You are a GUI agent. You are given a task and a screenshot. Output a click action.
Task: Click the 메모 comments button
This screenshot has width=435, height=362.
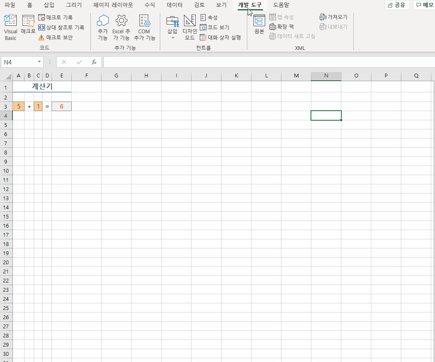425,5
